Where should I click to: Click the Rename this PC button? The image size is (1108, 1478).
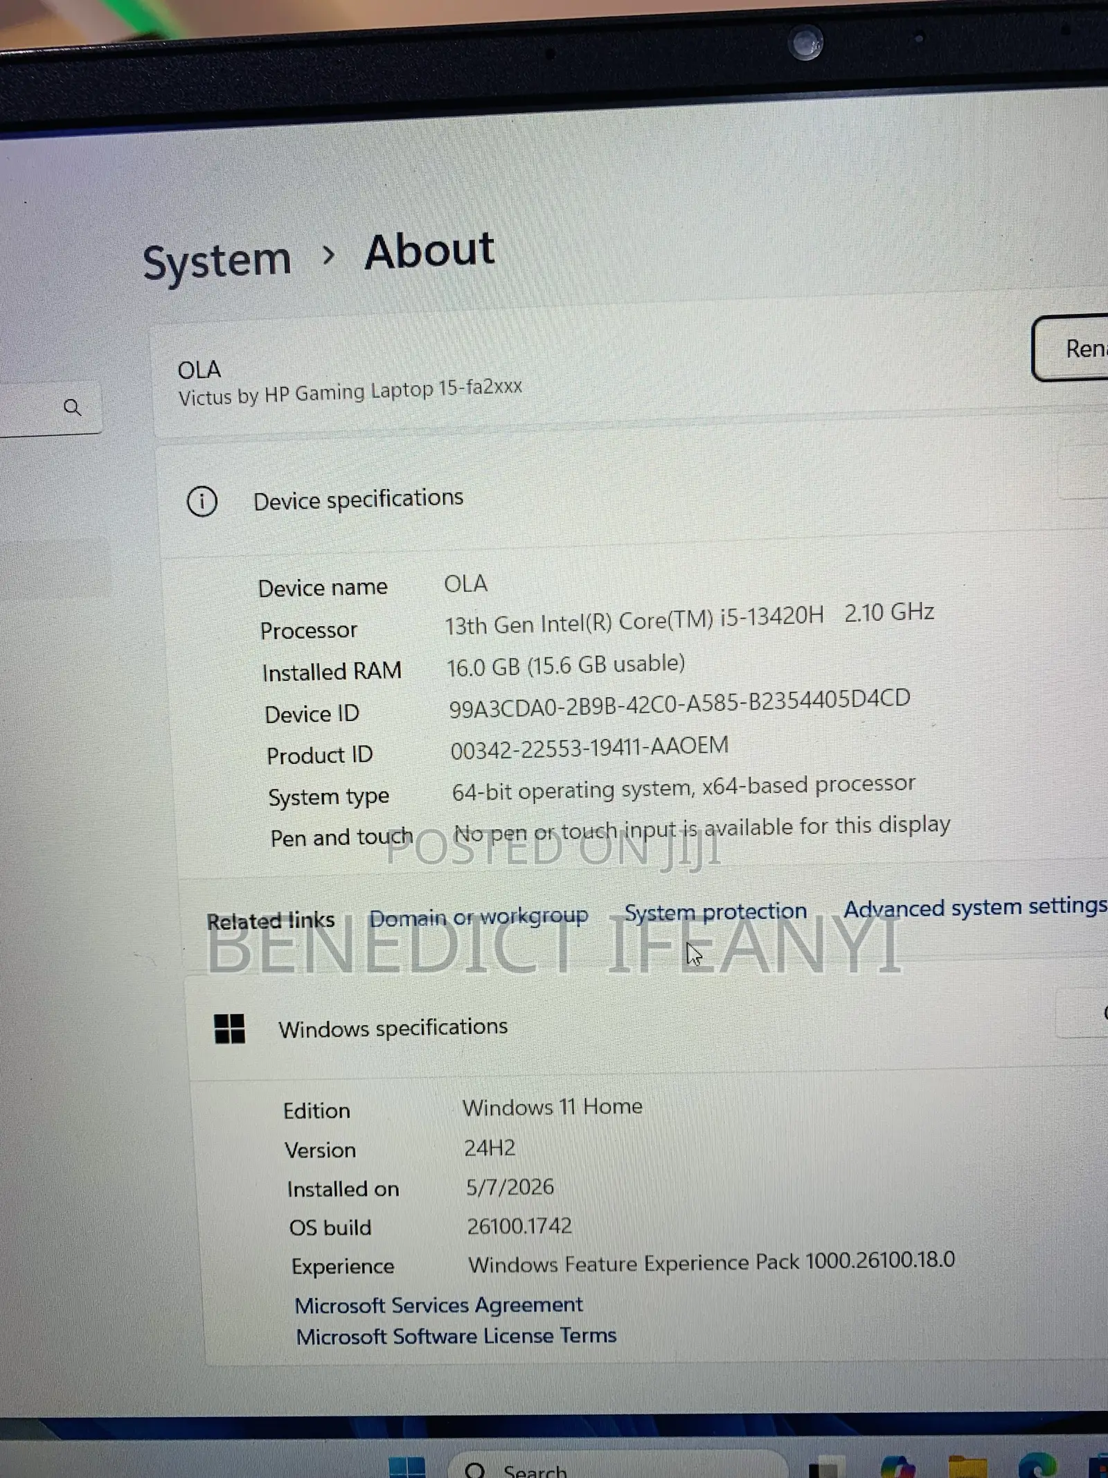(1071, 348)
